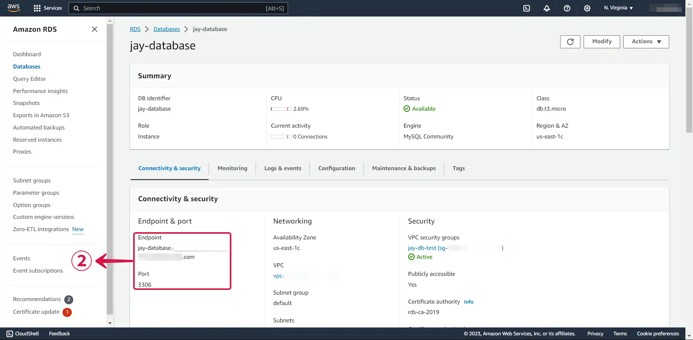Open Cookie preferences in footer
The height and width of the screenshot is (340, 693).
(658, 334)
